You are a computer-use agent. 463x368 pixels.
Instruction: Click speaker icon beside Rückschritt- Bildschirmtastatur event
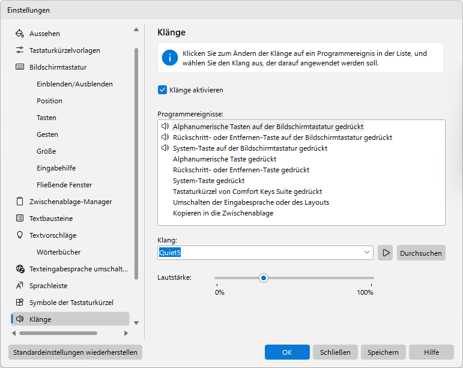tap(165, 137)
